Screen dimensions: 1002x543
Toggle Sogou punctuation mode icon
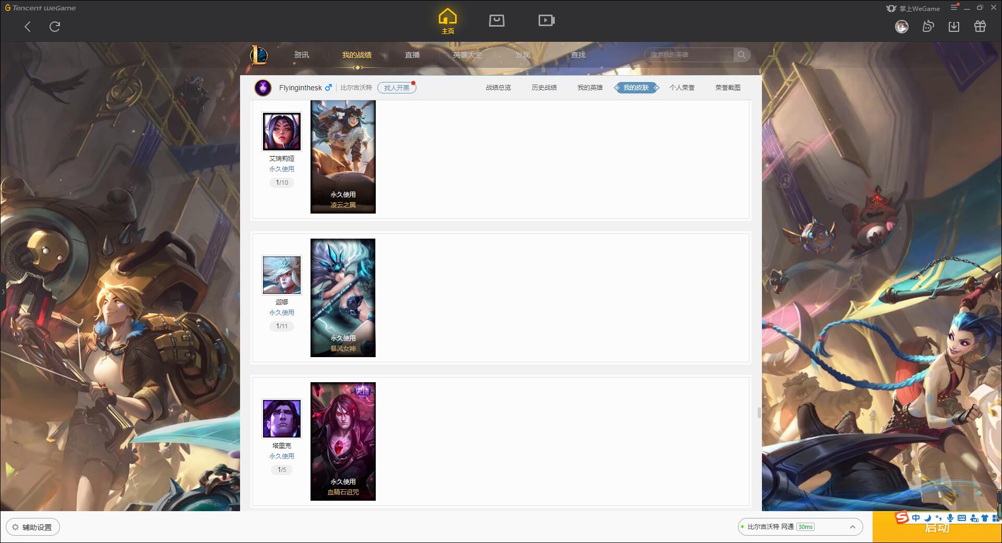click(938, 518)
